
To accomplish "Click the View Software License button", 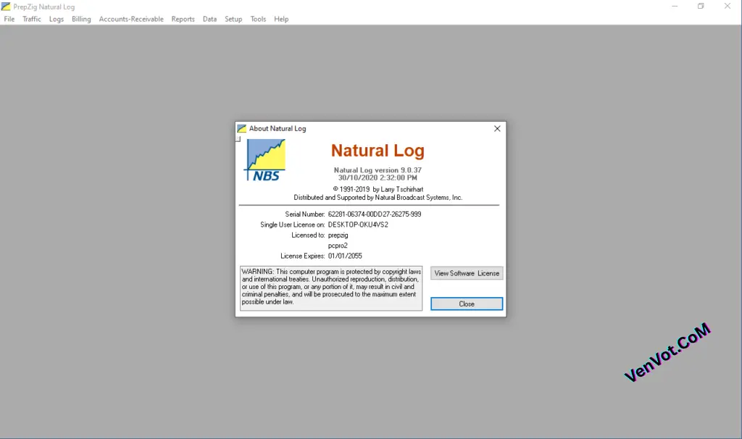I will click(467, 273).
